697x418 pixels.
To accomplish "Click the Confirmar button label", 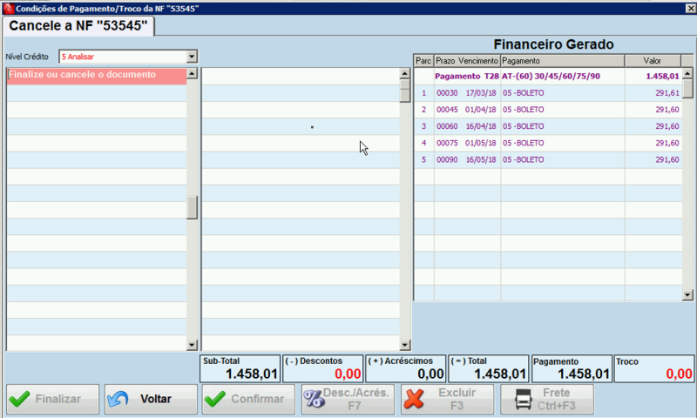I will tap(257, 399).
